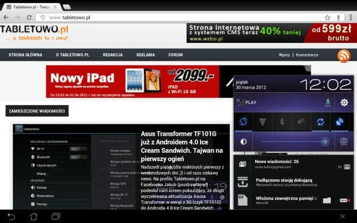This screenshot has height=223, width=357.
Task: Open article settings screenshot thumbnail
Action: [x=75, y=167]
